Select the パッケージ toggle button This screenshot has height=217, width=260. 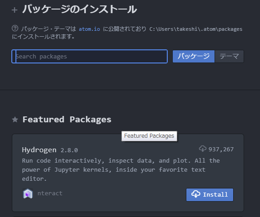coord(194,56)
